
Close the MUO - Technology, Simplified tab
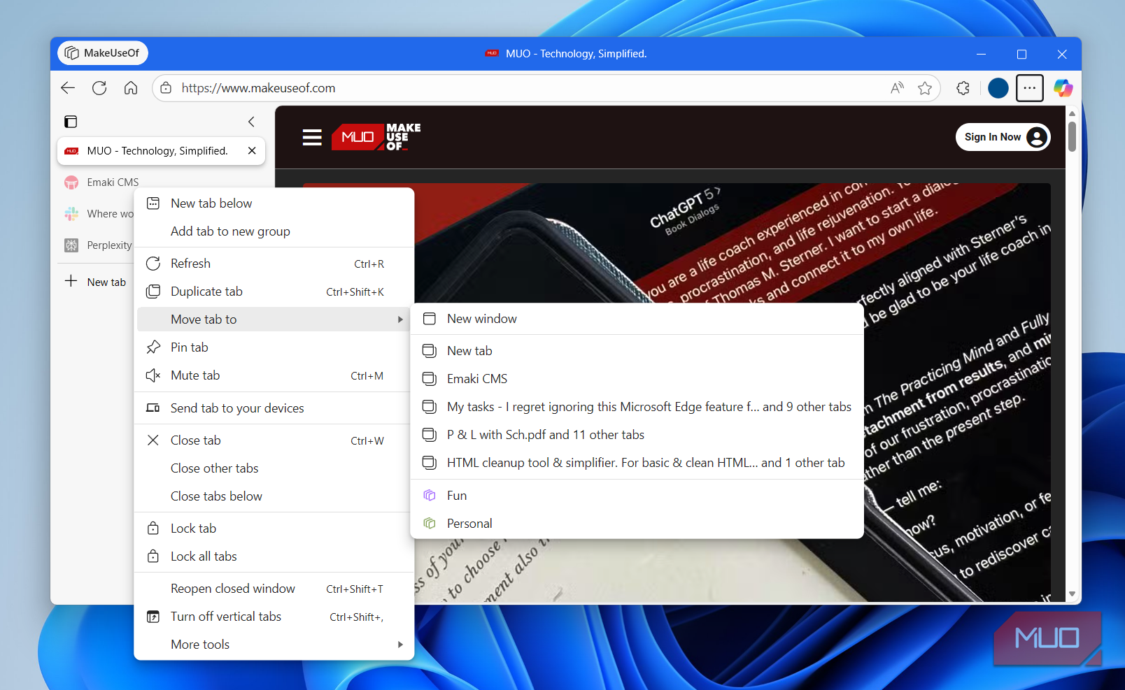[x=252, y=151]
